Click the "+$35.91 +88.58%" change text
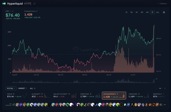171x112 pixels. pyautogui.click(x=13, y=19)
